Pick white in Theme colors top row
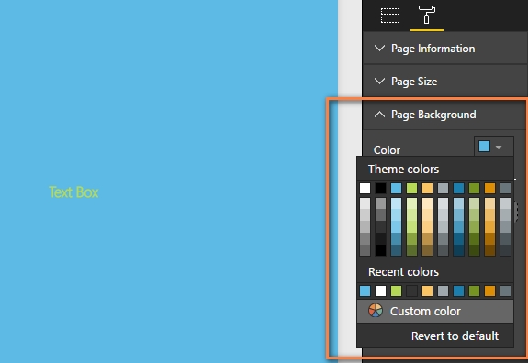The width and height of the screenshot is (528, 363). click(x=365, y=188)
